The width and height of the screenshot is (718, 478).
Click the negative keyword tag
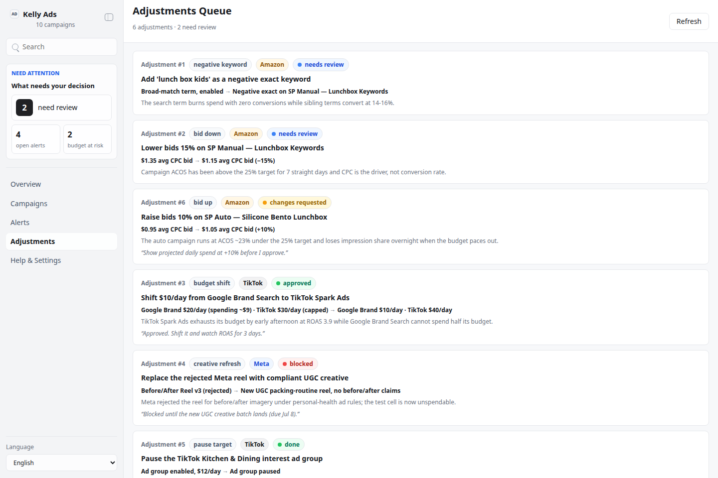pyautogui.click(x=220, y=65)
